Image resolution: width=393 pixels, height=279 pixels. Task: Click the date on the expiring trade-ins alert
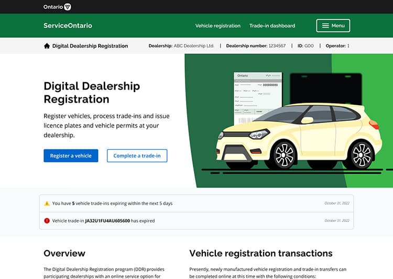coord(337,203)
